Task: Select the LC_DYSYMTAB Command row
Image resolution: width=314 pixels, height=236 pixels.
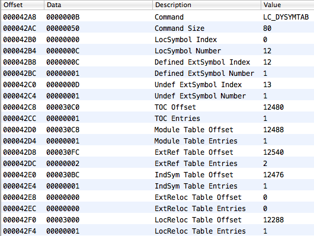Action: click(158, 17)
